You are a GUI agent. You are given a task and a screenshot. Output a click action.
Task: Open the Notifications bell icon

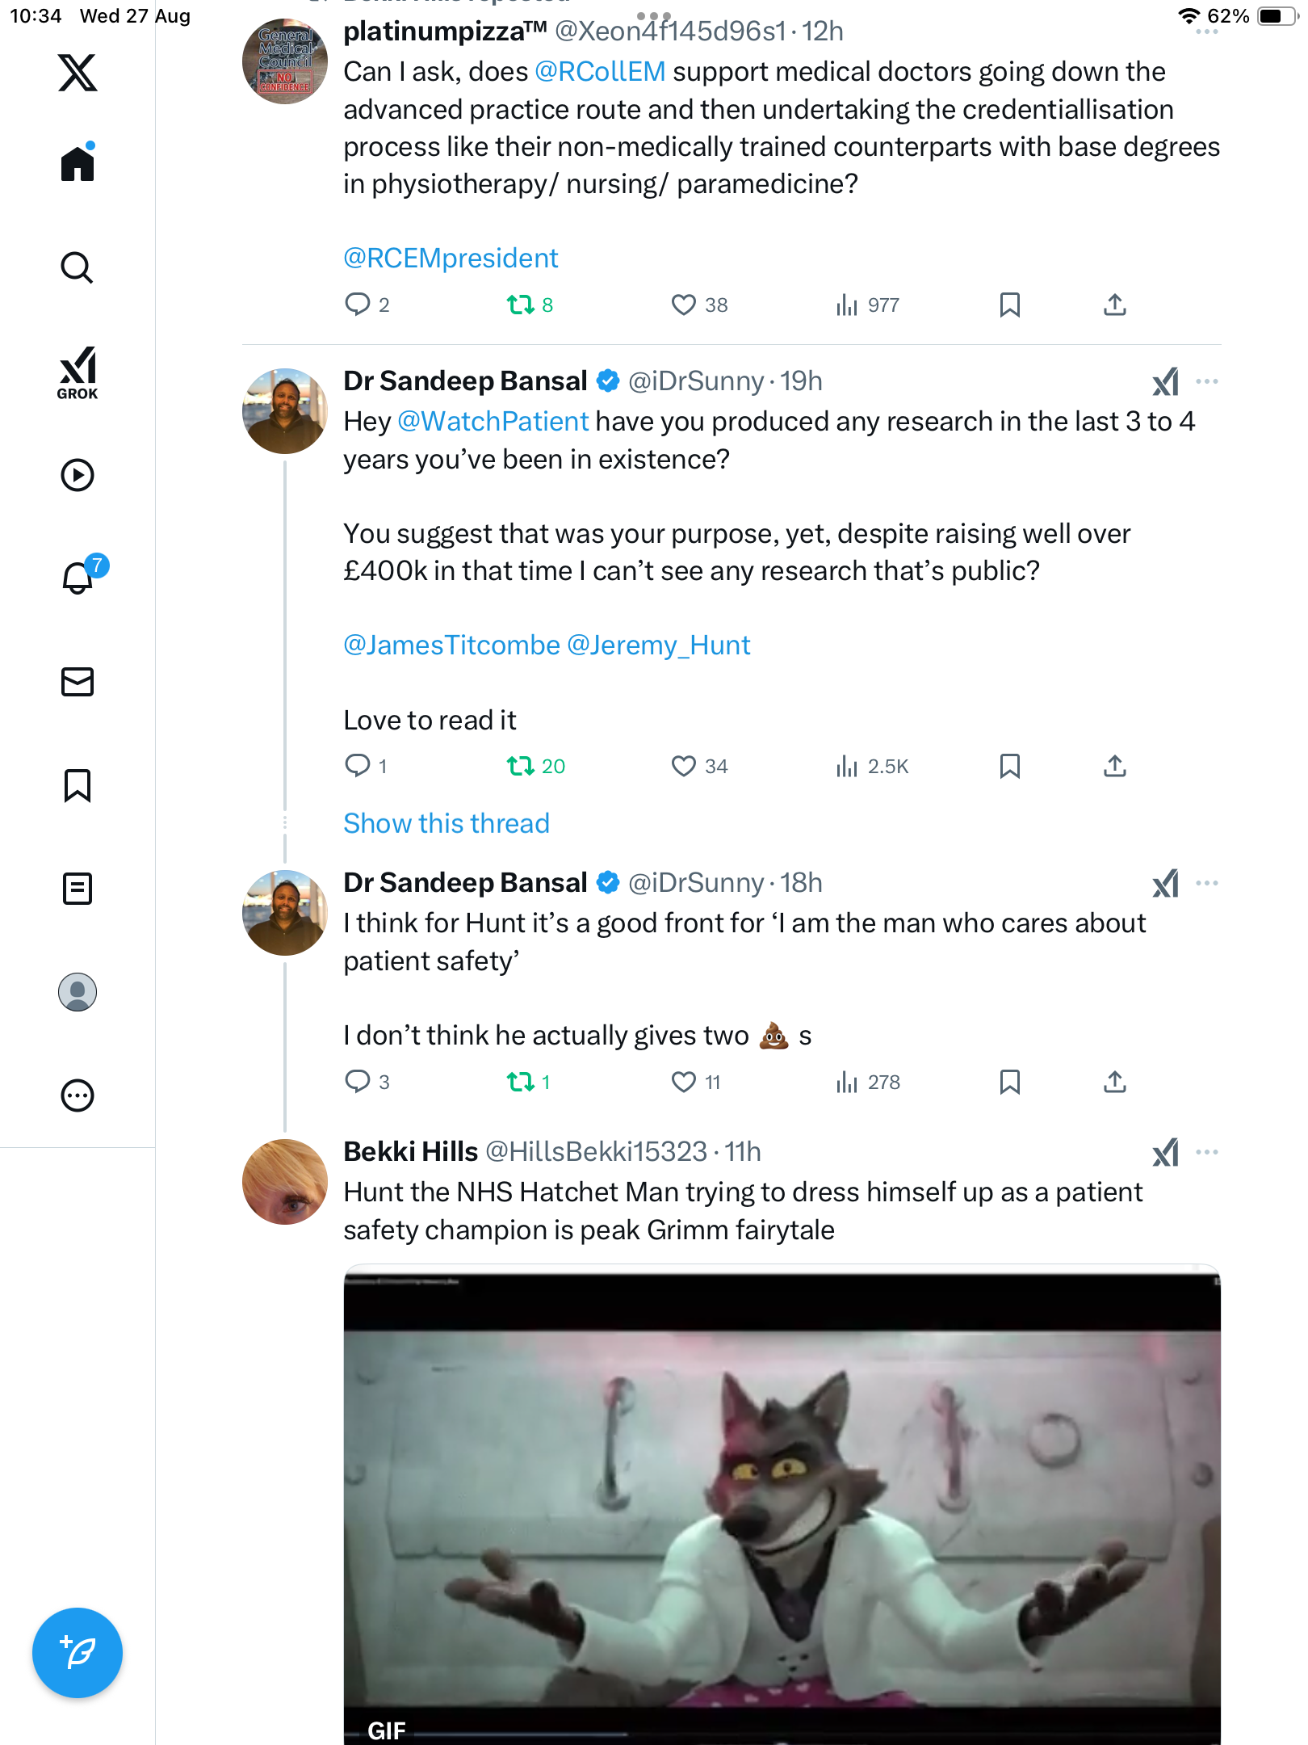pyautogui.click(x=78, y=578)
